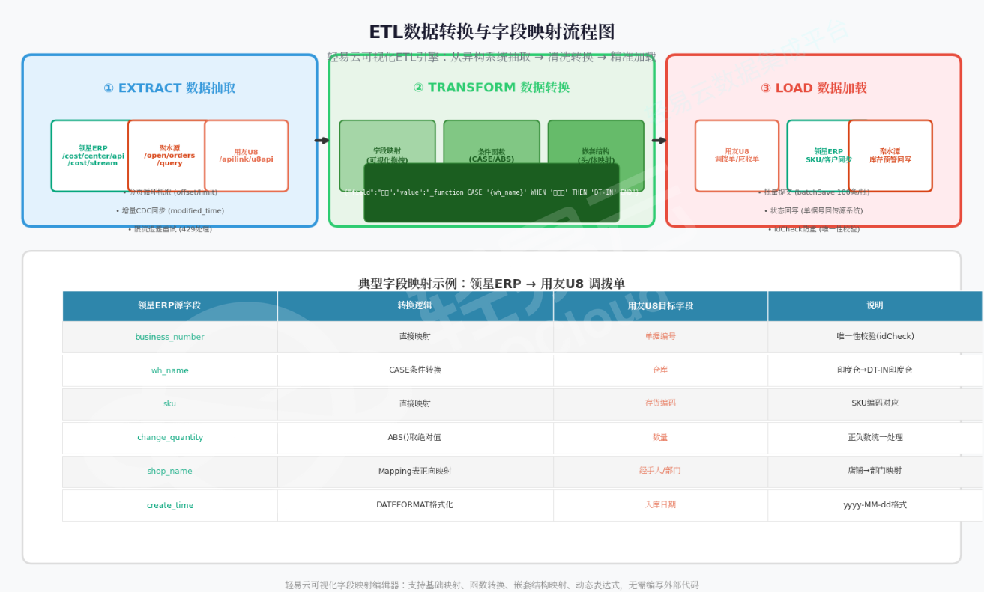This screenshot has width=984, height=592.
Task: Click the title ETL数据转换与字段映射流程图
Action: pyautogui.click(x=492, y=32)
